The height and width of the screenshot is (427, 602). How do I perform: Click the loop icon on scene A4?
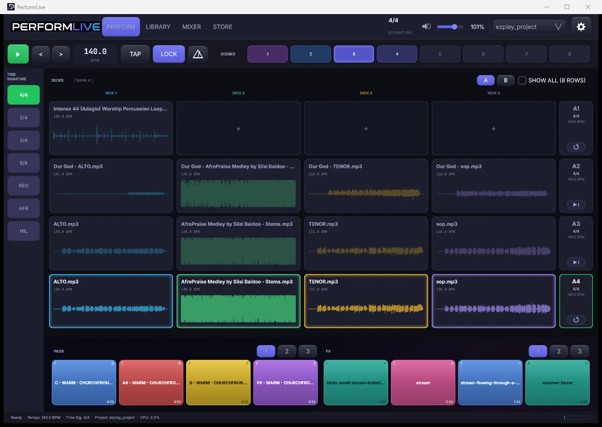576,319
